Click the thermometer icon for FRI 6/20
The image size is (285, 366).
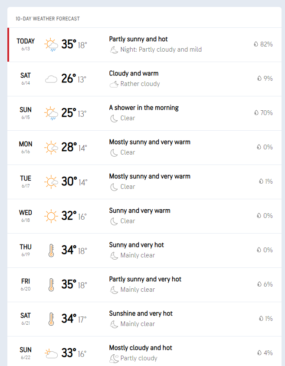pyautogui.click(x=51, y=285)
